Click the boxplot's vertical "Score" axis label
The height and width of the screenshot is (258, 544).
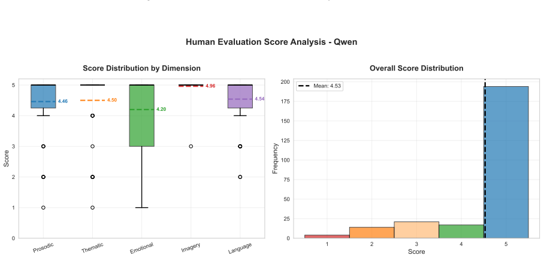click(x=7, y=159)
